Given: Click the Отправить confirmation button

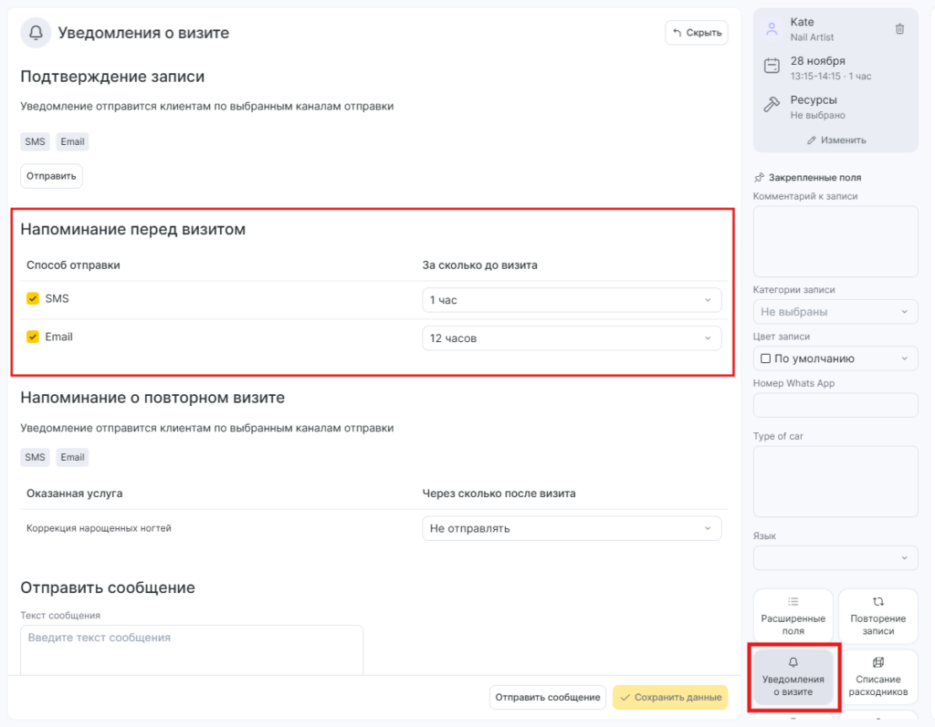Looking at the screenshot, I should coord(51,176).
